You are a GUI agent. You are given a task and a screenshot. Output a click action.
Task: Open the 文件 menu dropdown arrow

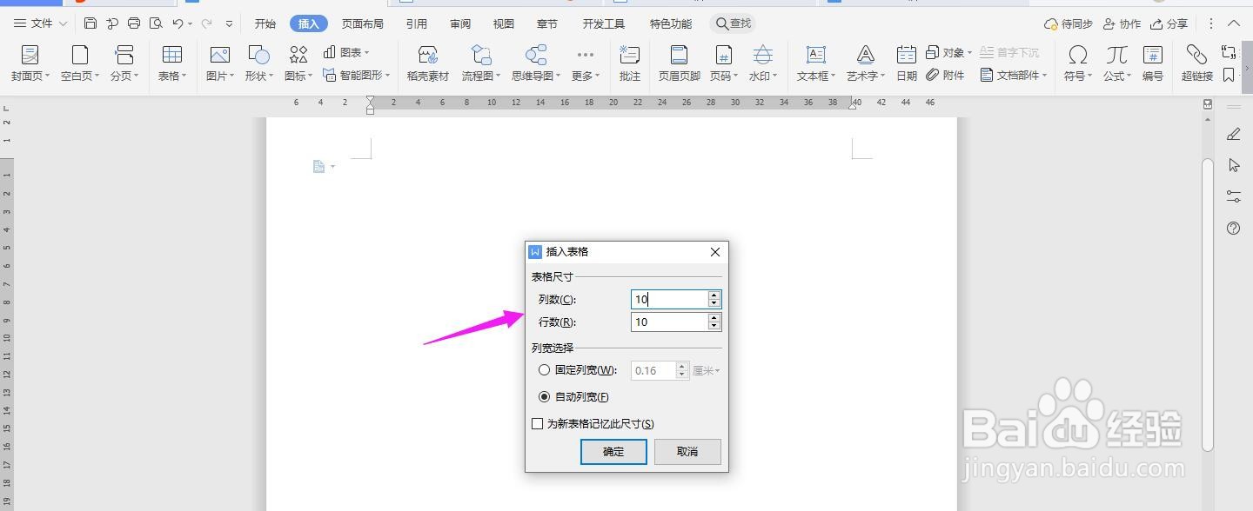(63, 23)
